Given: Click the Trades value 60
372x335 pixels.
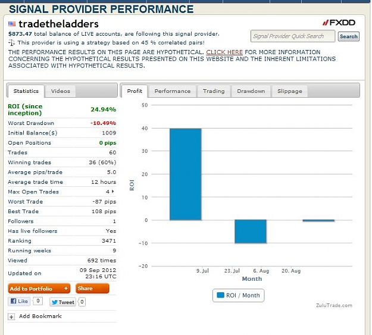Looking at the screenshot, I should pos(112,152).
